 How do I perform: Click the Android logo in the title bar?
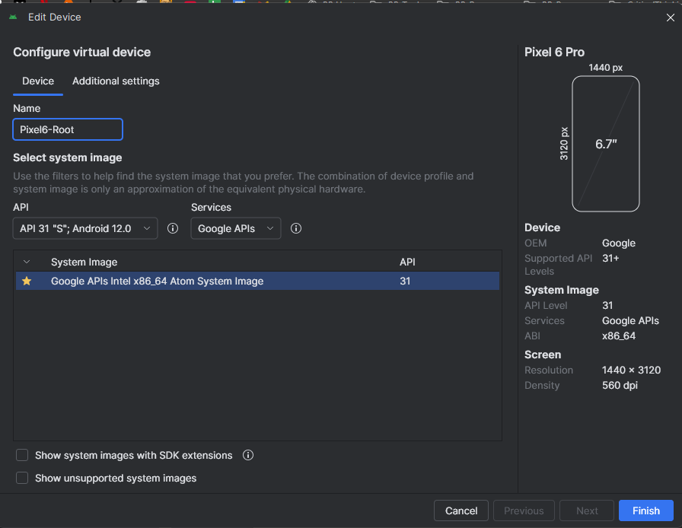tap(14, 17)
